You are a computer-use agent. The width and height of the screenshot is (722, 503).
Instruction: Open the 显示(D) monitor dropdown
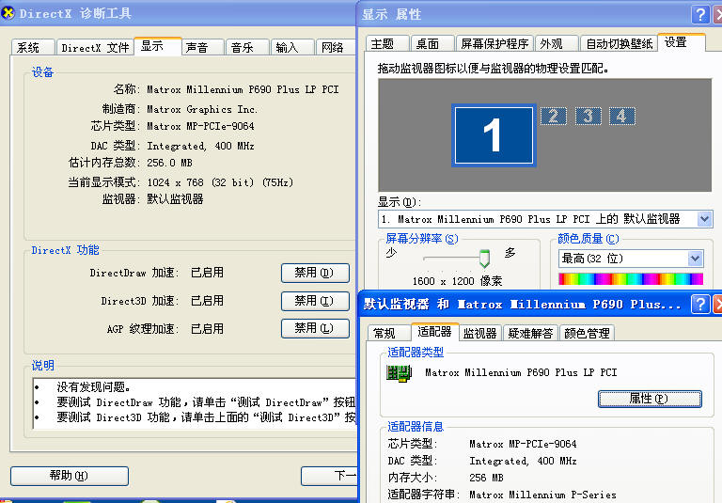point(704,219)
